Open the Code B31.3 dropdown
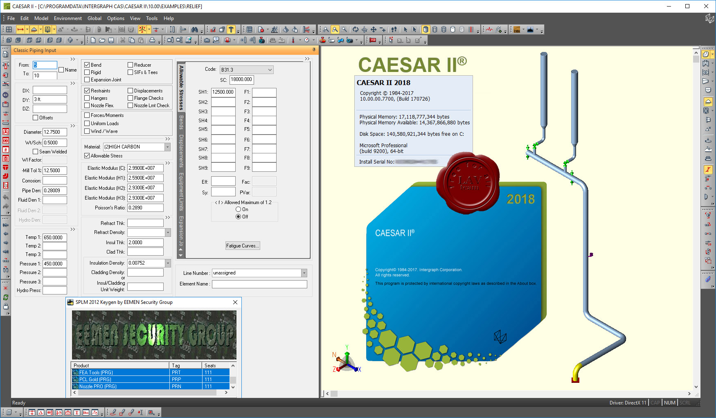This screenshot has width=716, height=418. pyautogui.click(x=270, y=70)
